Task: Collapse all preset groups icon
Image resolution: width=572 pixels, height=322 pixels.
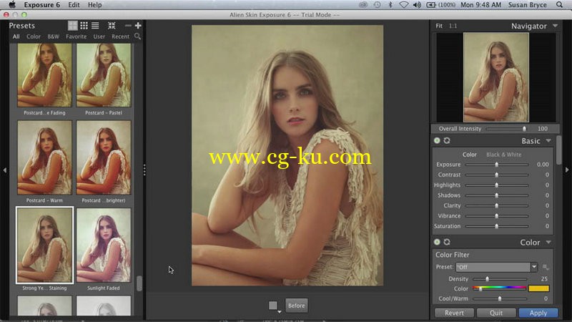Action: point(112,26)
